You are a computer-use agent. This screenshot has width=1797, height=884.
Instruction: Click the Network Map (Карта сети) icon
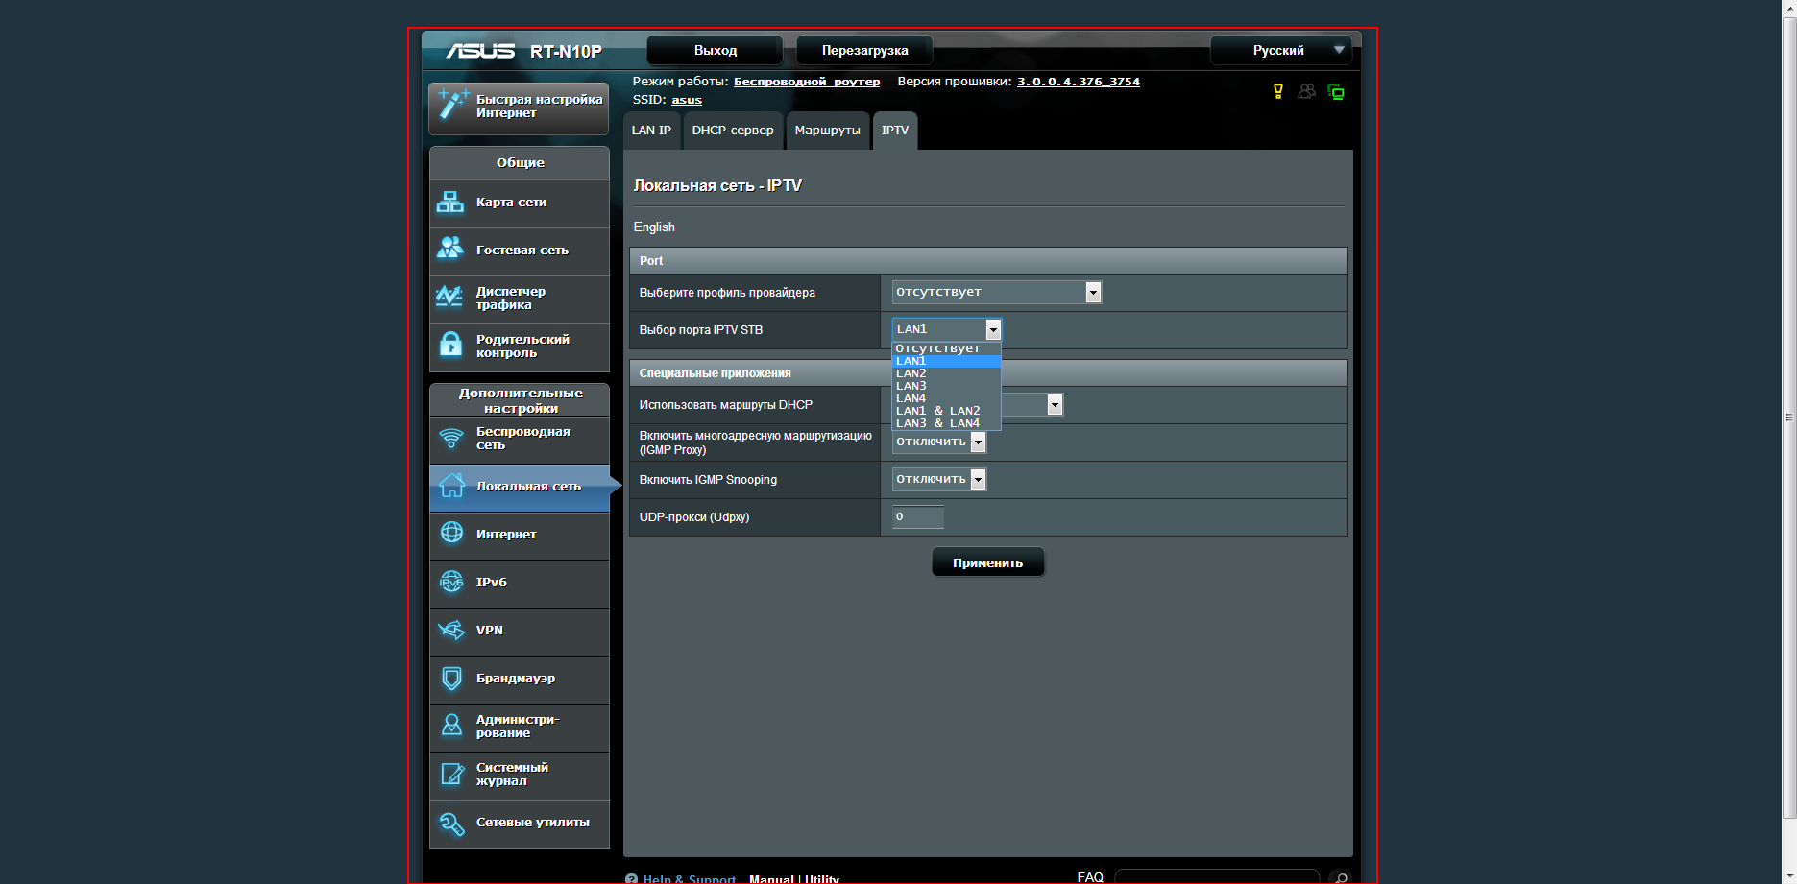click(450, 203)
